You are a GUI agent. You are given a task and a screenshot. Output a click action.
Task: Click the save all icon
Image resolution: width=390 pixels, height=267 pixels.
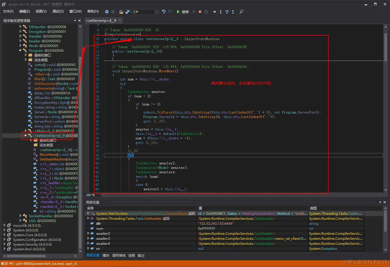coord(127,12)
